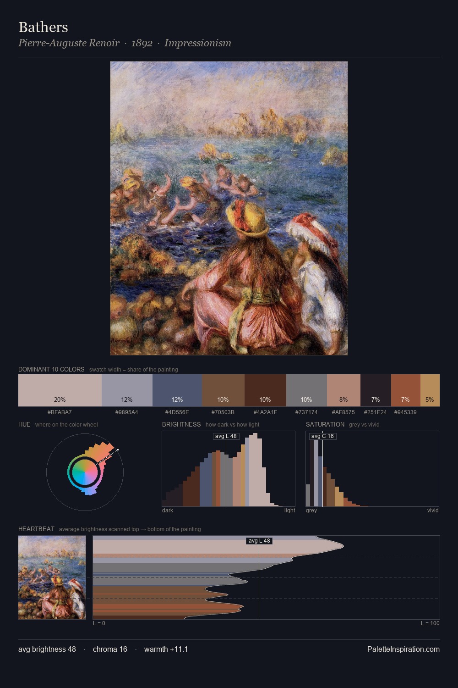458x688 pixels.
Task: Choose the dusty rose 8% swatch
Action: pos(343,390)
